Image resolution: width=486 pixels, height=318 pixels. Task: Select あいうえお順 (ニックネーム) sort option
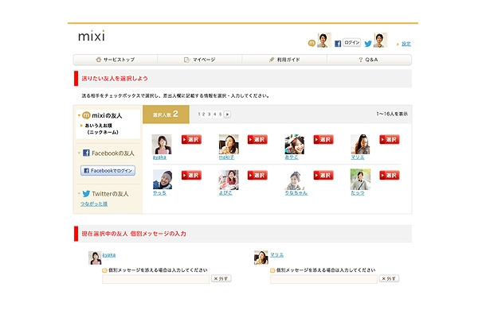(101, 129)
